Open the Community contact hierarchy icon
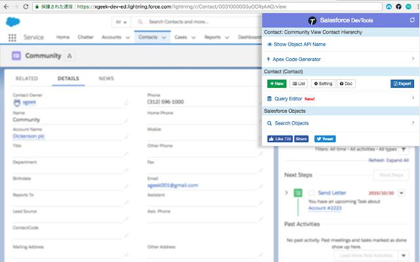 click(70, 56)
